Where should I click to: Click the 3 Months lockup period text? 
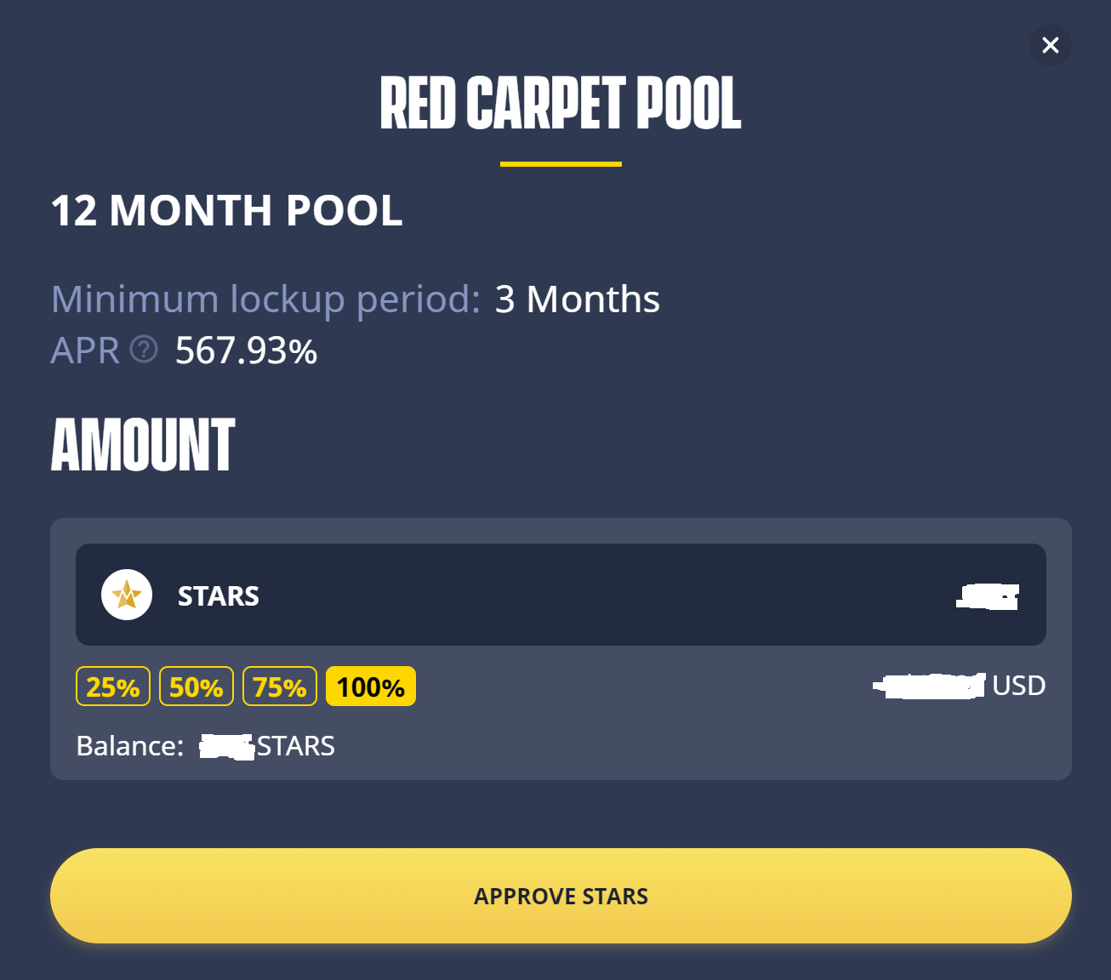(x=578, y=299)
